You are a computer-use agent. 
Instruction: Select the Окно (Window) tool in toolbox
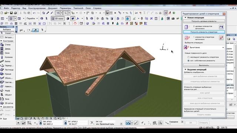pos(7,53)
